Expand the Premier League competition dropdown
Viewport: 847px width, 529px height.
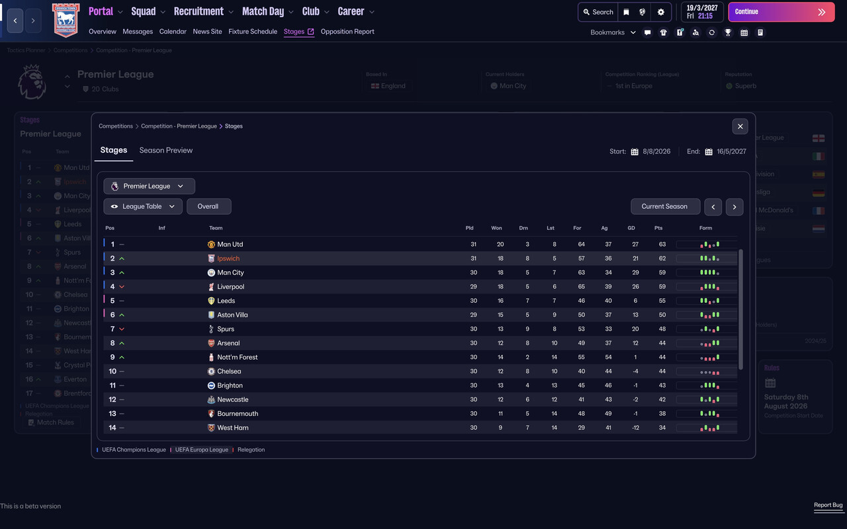pyautogui.click(x=149, y=186)
